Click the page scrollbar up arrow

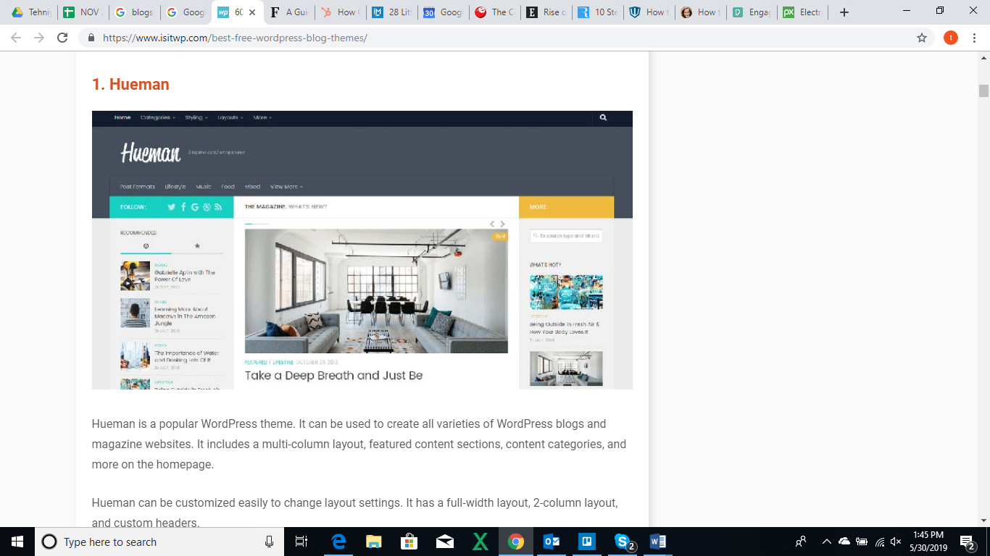983,57
